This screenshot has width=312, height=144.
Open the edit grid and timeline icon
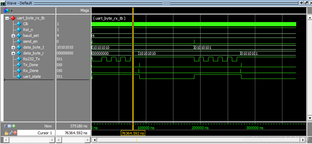click(x=10, y=126)
